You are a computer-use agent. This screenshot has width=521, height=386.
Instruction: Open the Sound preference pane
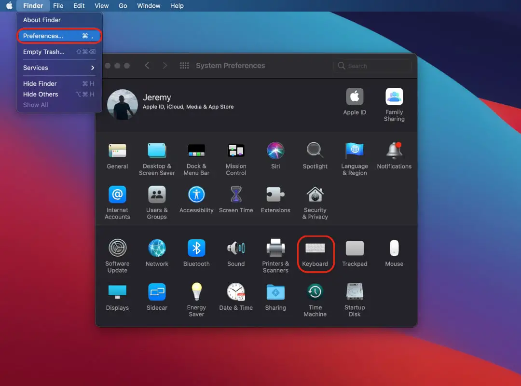click(x=236, y=253)
